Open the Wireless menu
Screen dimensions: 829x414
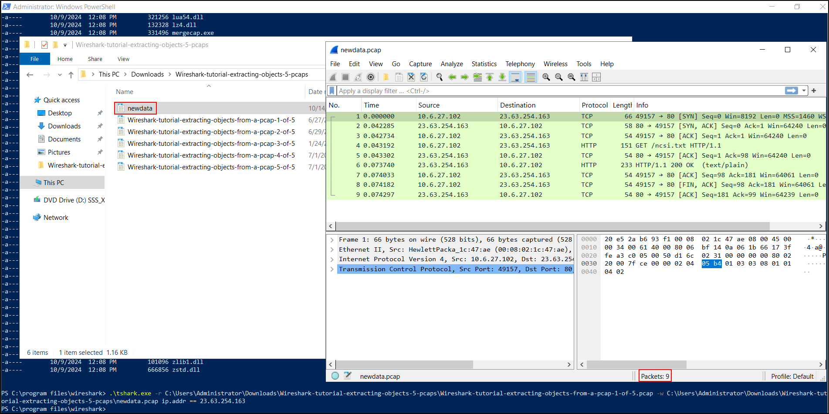555,64
